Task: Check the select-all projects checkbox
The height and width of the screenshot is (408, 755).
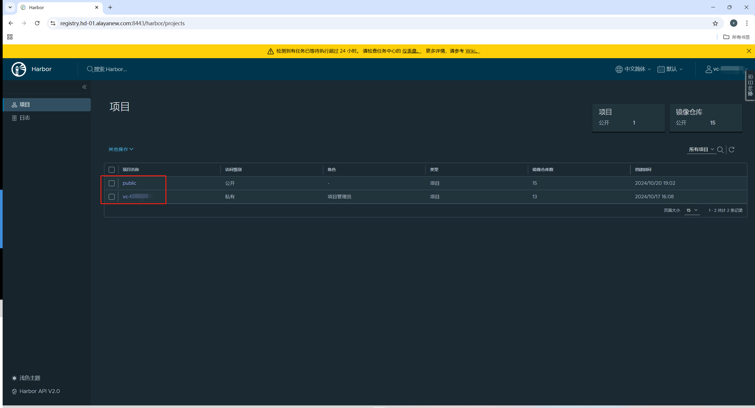Action: pos(112,169)
